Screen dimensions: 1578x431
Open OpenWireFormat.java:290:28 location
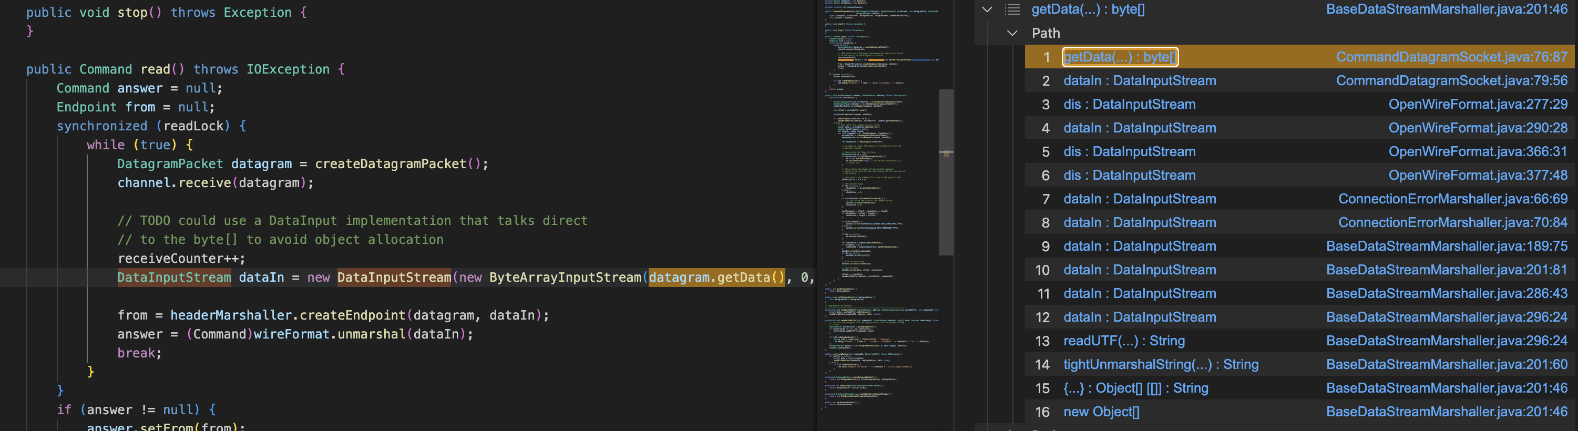coord(1478,128)
